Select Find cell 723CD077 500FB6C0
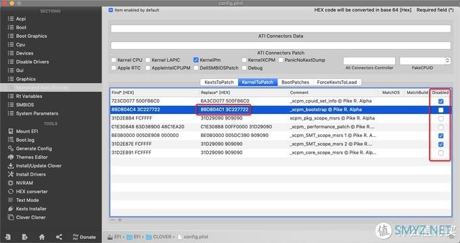The height and width of the screenshot is (243, 460). point(135,101)
